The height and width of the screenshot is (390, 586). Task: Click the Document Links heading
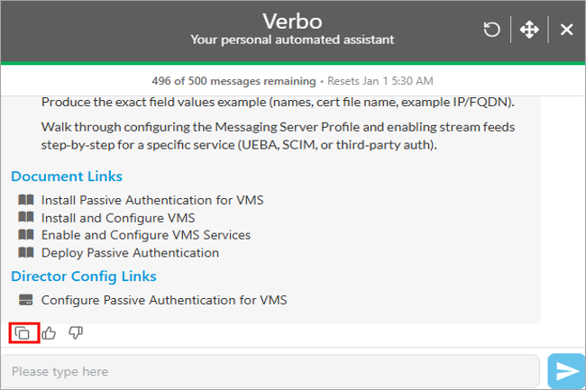point(67,177)
